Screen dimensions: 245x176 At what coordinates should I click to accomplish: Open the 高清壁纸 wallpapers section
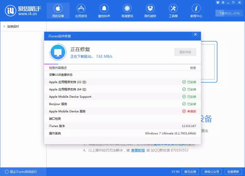click(127, 11)
